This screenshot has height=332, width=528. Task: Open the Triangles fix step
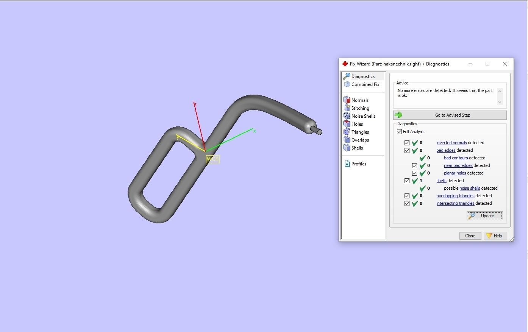click(360, 132)
